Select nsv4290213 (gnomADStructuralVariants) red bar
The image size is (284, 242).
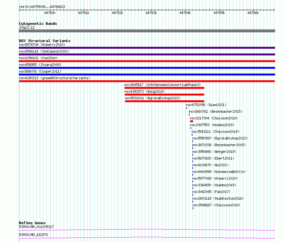tap(147, 81)
